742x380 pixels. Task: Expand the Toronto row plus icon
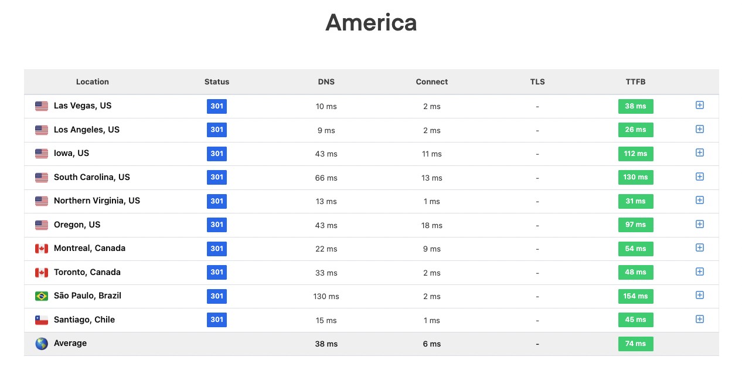[x=699, y=272]
